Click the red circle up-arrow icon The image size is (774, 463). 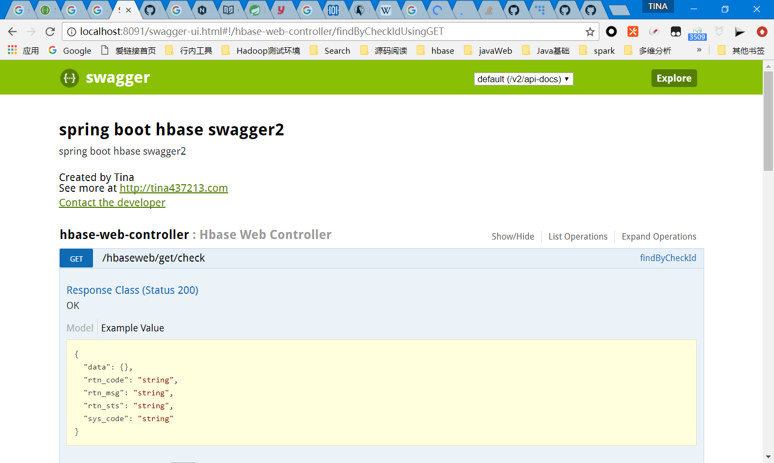(762, 32)
